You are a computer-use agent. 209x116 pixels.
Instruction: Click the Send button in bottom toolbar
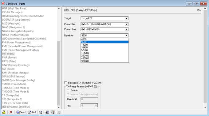point(21,112)
